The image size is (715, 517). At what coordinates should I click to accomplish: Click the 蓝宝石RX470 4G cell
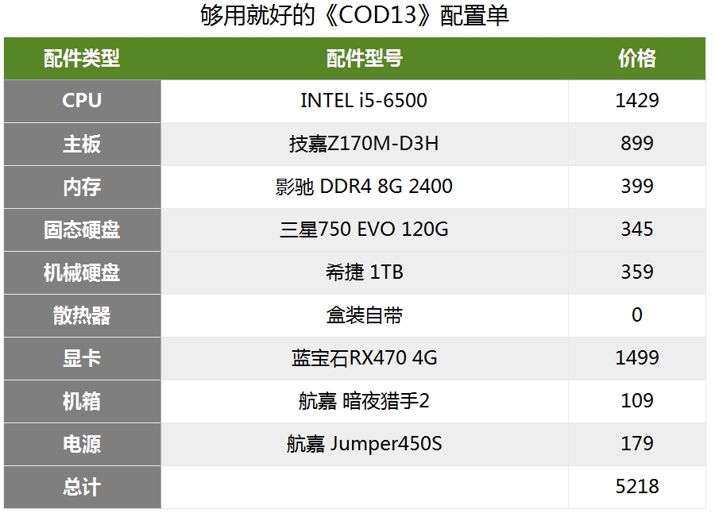[364, 358]
